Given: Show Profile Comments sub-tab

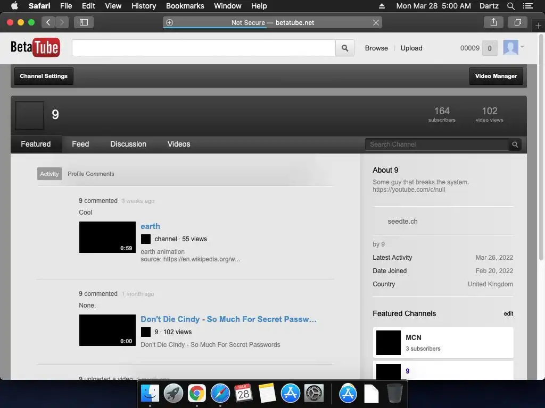Looking at the screenshot, I should [x=90, y=174].
